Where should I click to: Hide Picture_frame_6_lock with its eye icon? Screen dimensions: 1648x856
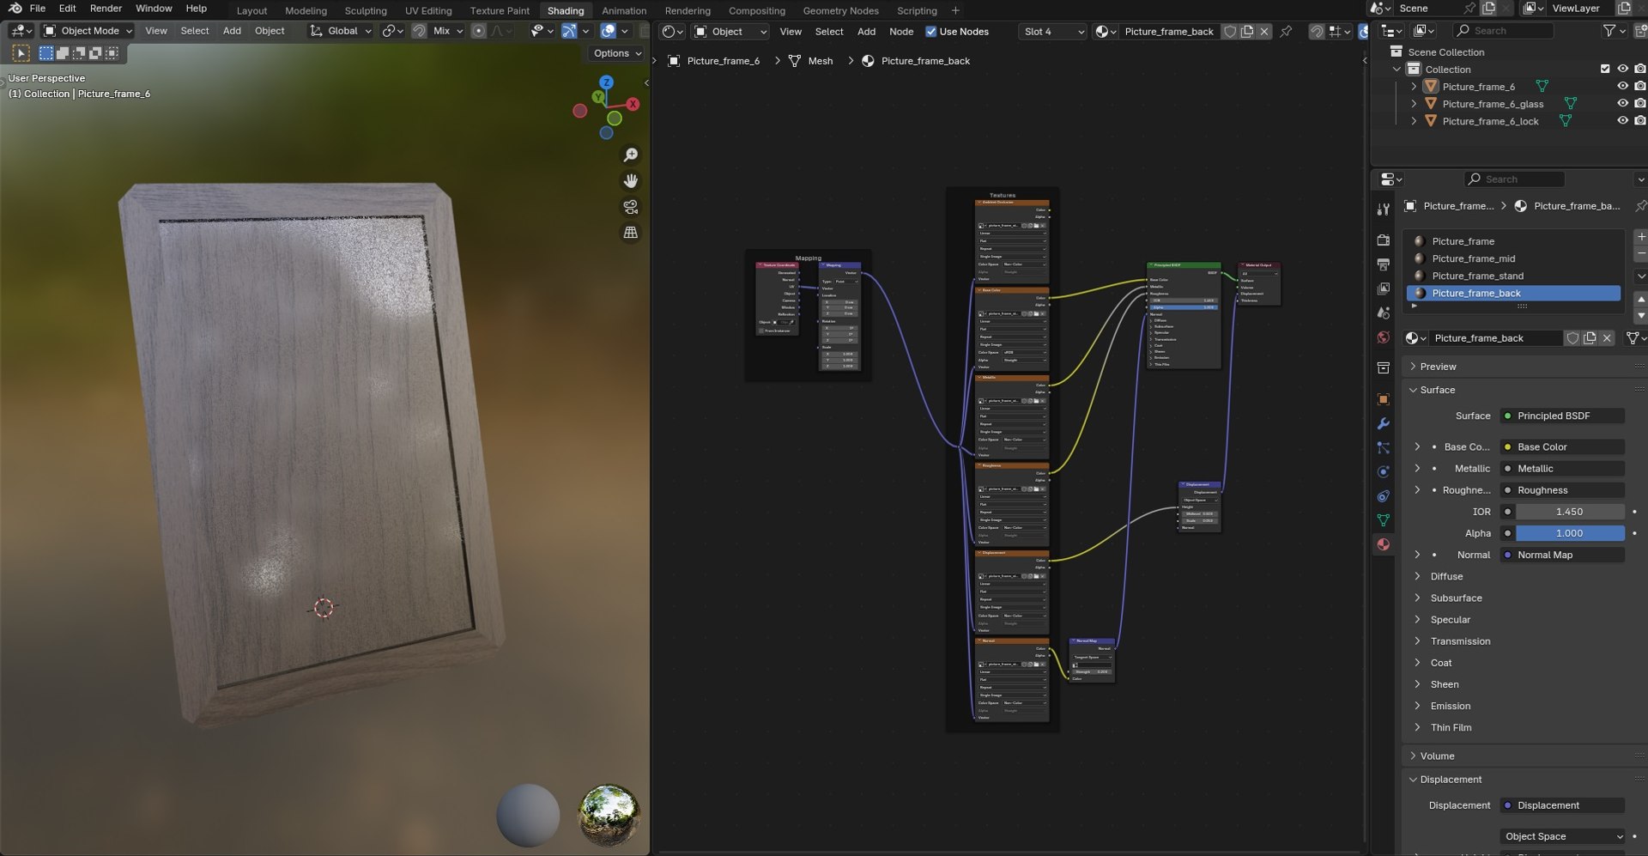click(x=1622, y=121)
